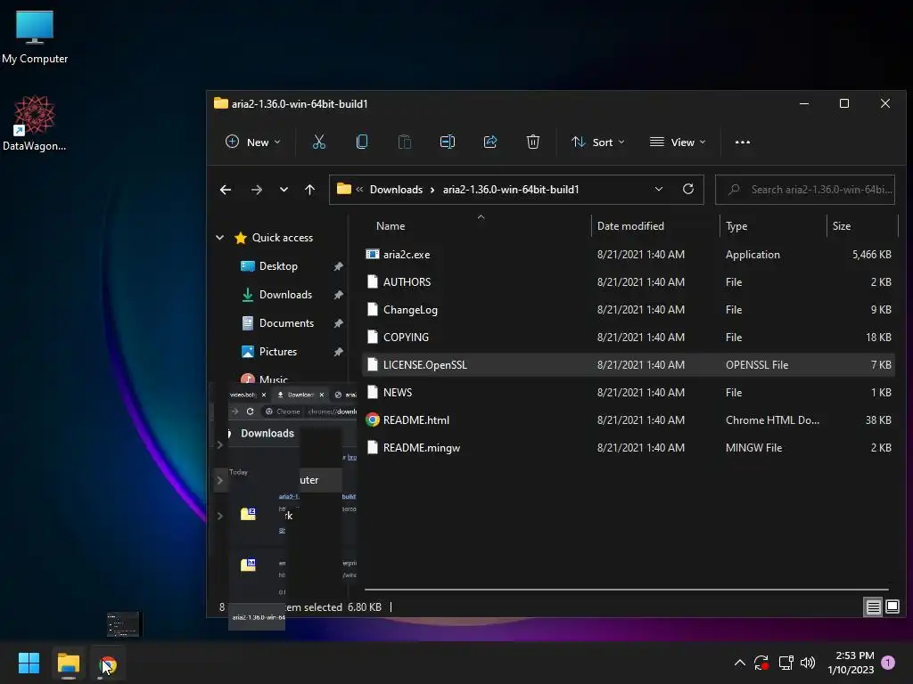
Task: Collapse the Quick access tree node
Action: [219, 237]
